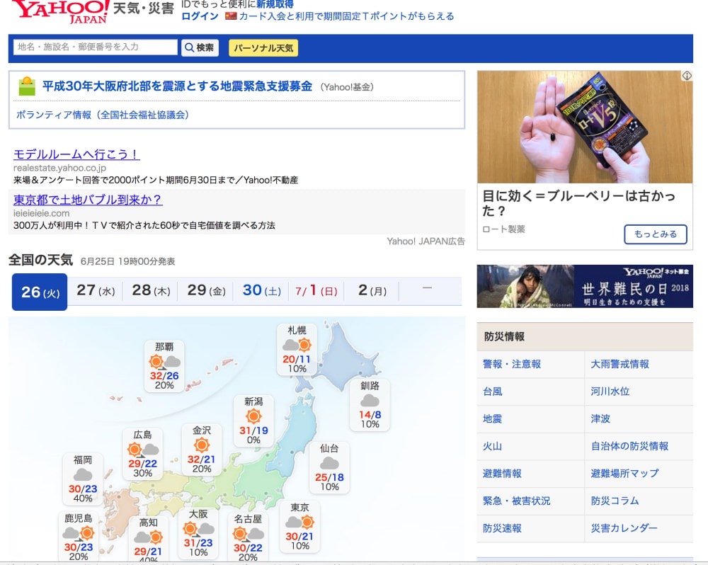The height and width of the screenshot is (565, 708).
Task: Click the magnifier search button
Action: pos(200,47)
